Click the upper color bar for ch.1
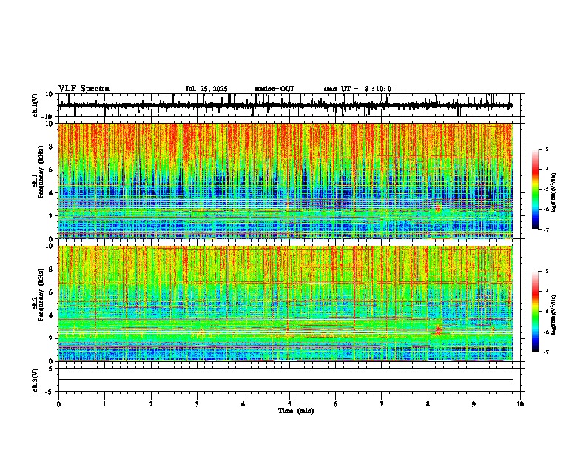This screenshot has height=453, width=586. pos(536,189)
